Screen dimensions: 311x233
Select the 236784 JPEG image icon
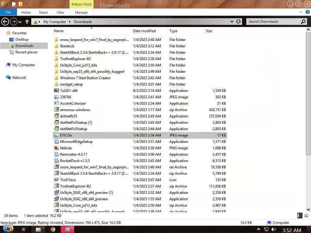(56, 97)
